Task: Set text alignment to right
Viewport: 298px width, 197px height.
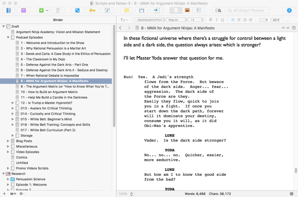Action: [x=245, y=20]
